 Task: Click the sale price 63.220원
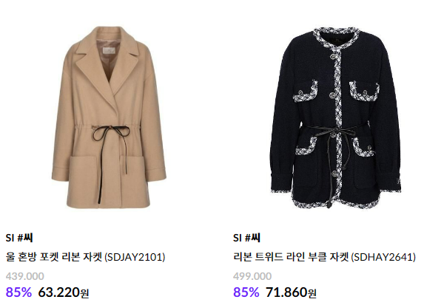pos(64,292)
